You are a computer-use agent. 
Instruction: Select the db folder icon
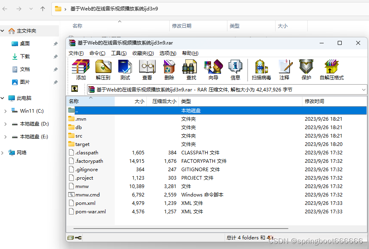coord(71,127)
